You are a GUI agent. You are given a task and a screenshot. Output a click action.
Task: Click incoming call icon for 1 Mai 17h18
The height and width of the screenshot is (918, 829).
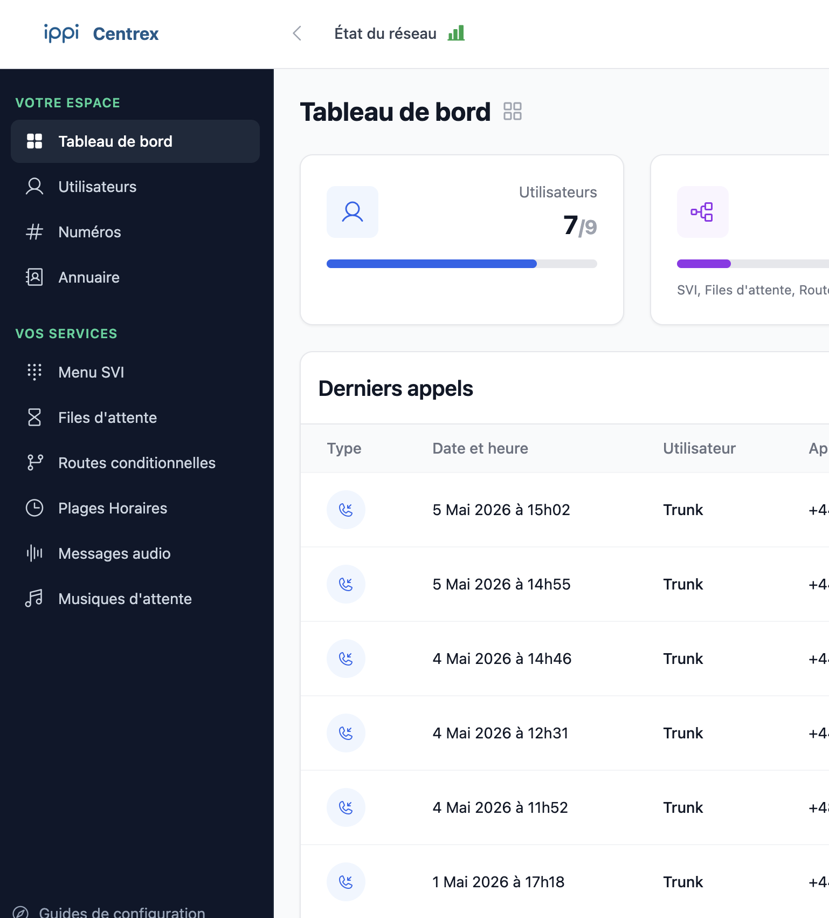346,882
